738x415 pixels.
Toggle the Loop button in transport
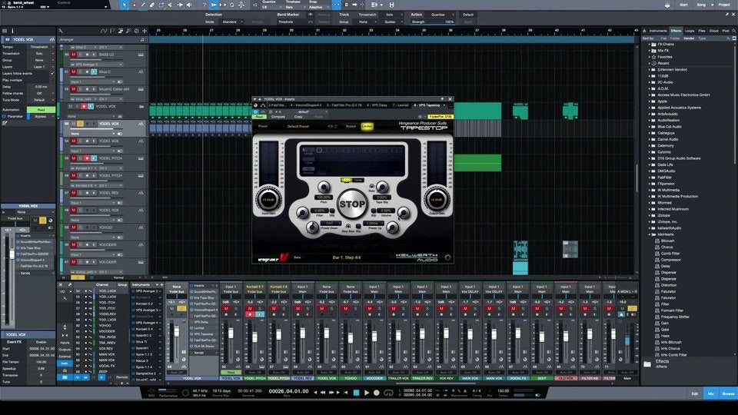pos(388,393)
